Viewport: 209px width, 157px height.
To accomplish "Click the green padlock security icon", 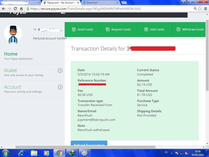I will click(x=28, y=9).
